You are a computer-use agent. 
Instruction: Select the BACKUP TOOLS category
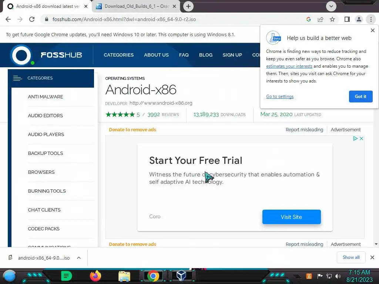point(46,153)
